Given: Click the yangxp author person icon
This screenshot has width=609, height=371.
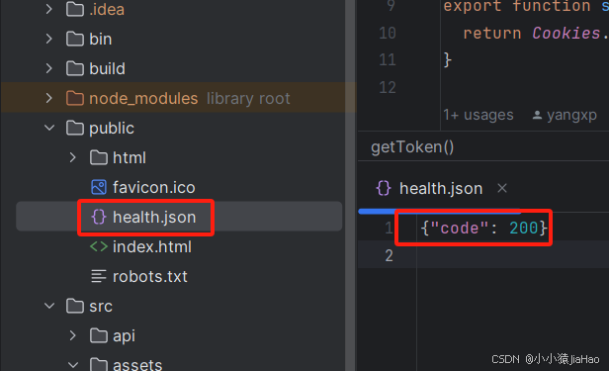Looking at the screenshot, I should (x=537, y=115).
